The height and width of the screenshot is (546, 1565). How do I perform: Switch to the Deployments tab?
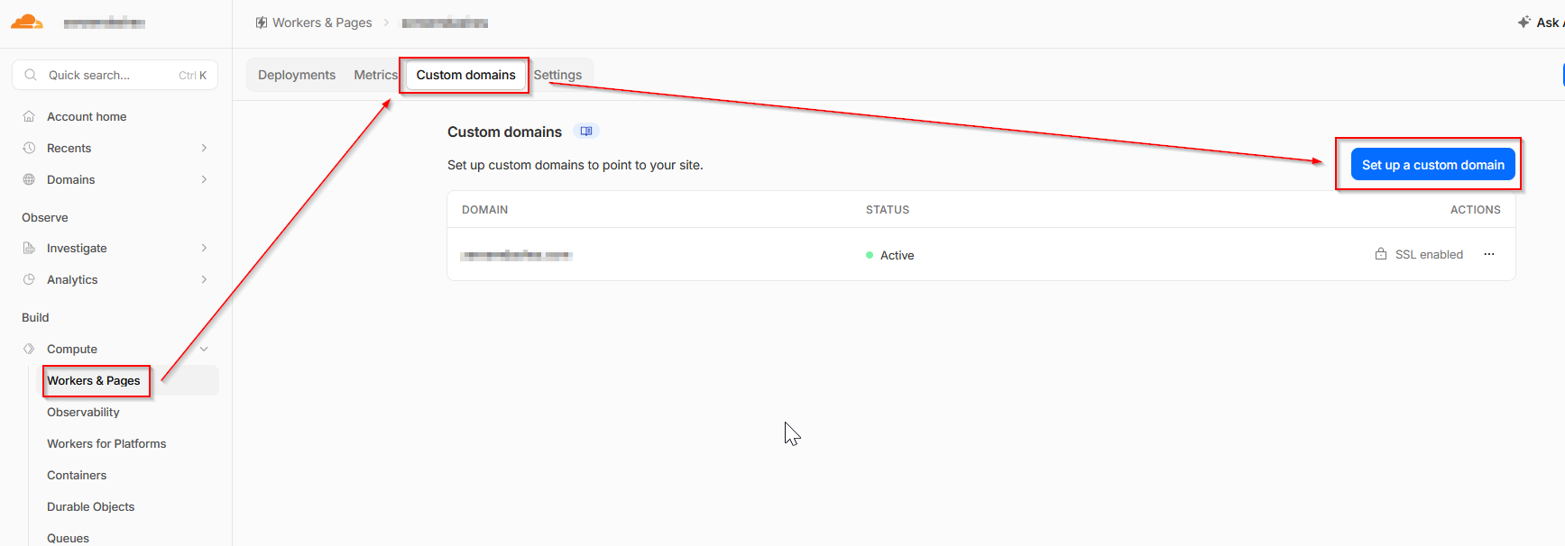tap(297, 75)
